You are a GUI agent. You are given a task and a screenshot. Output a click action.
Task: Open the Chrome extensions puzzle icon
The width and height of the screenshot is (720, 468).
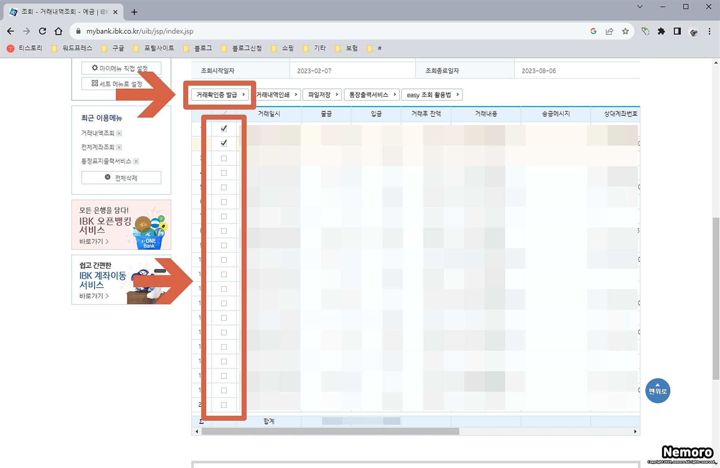pyautogui.click(x=661, y=31)
